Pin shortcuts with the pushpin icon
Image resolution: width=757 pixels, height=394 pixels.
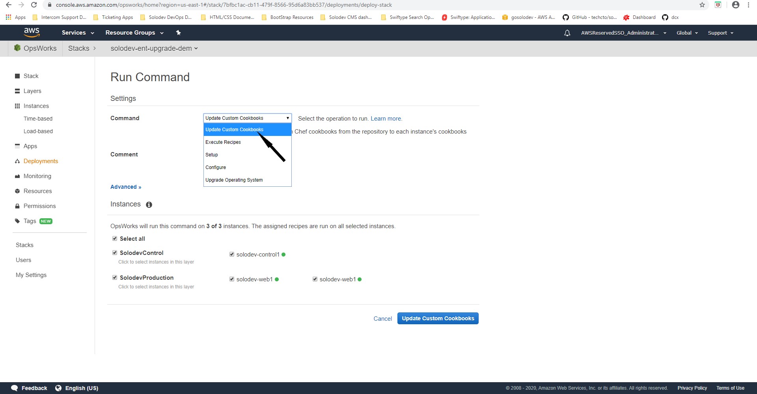click(178, 33)
